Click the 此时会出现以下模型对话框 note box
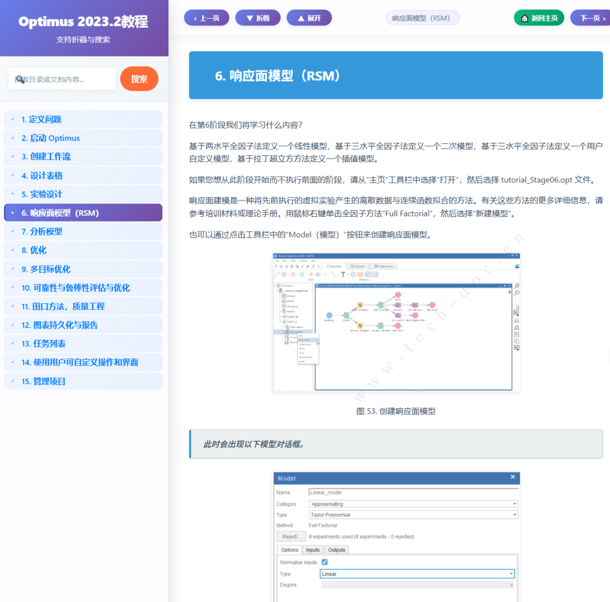 396,444
